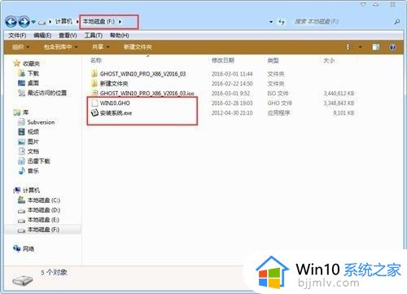Select GHOST_WIN10_PRO_X86_V2016_03.iso file
Viewport: 407px width, 294px height.
point(147,93)
